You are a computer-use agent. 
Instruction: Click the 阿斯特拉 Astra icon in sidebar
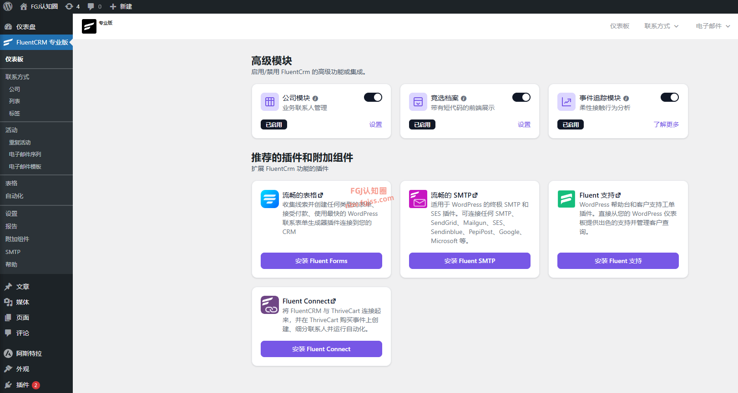8,353
